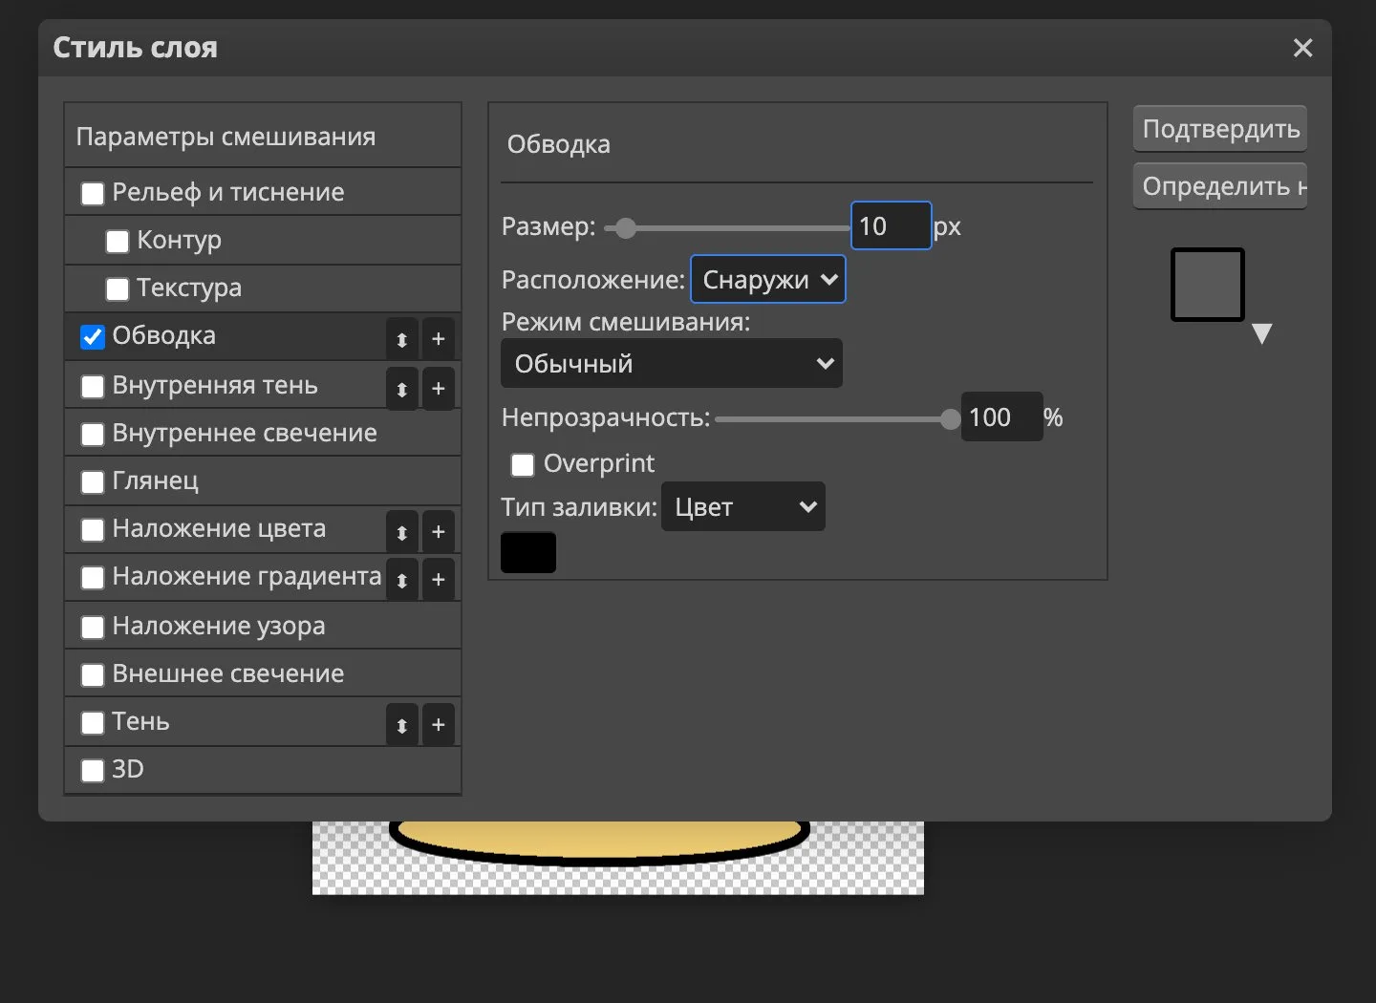Open the Тип заливки dropdown showing Цвет
The image size is (1376, 1003).
(x=743, y=506)
